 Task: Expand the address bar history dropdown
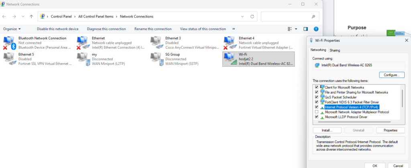coord(242,16)
